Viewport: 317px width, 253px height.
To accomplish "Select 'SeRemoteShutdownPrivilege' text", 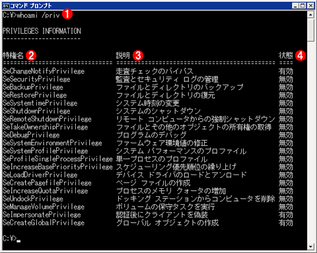I will pos(47,119).
